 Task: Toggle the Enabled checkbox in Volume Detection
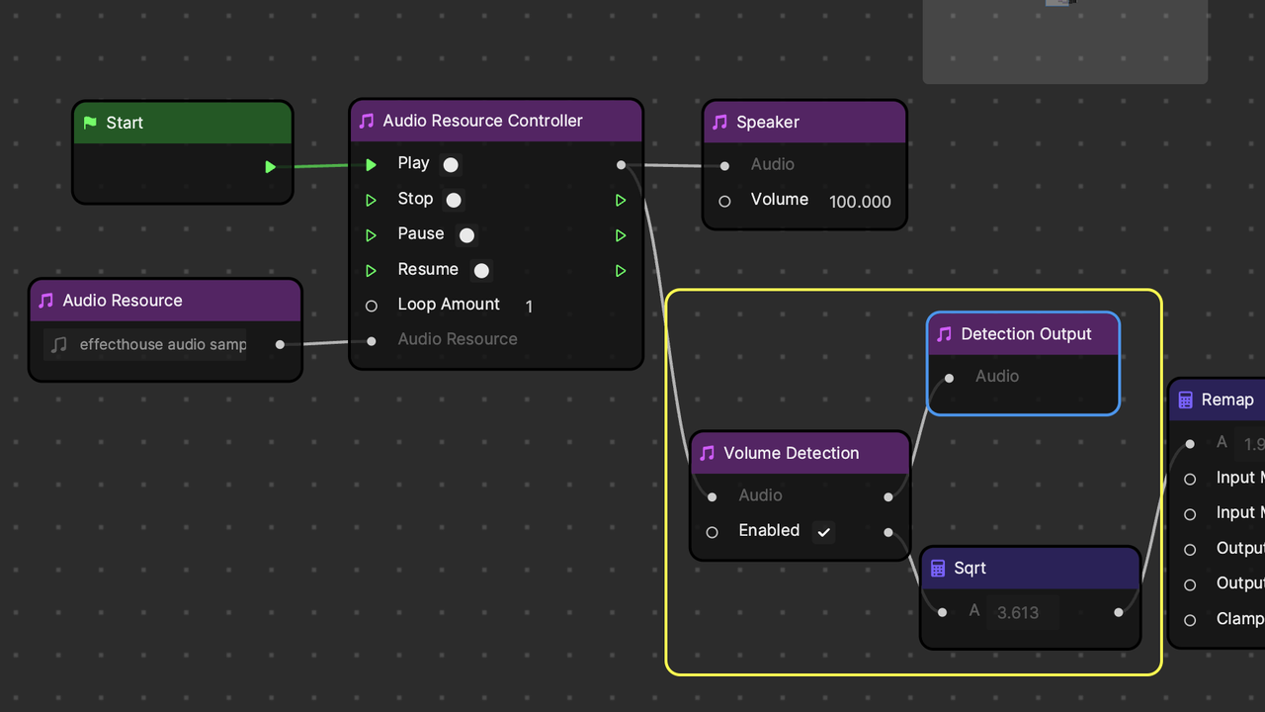823,532
